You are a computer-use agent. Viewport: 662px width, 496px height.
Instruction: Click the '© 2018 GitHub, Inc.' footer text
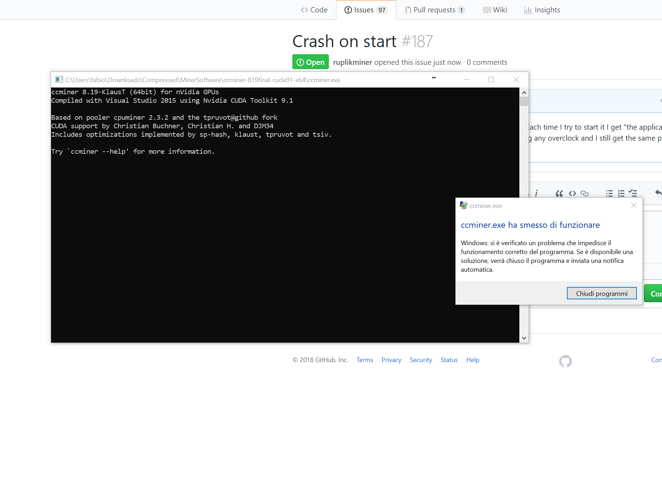(320, 360)
